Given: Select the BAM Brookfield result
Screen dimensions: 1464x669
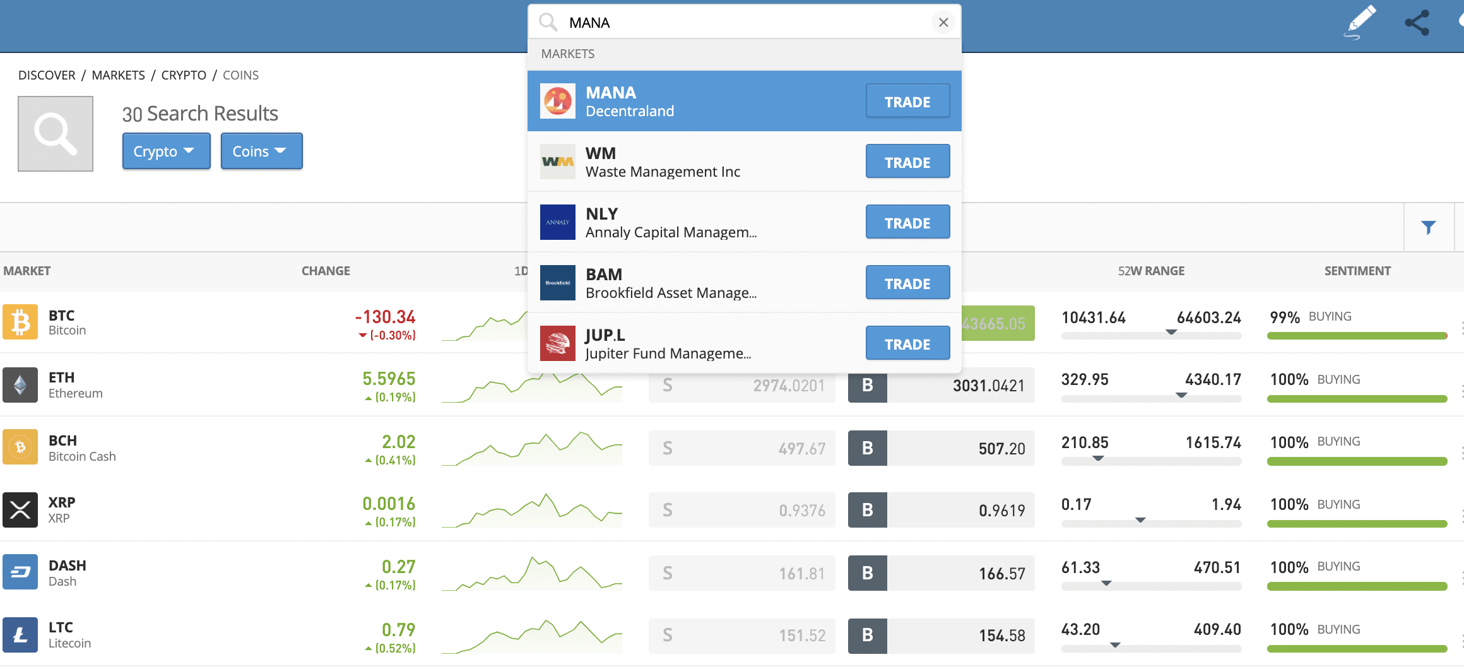Looking at the screenshot, I should coord(745,283).
